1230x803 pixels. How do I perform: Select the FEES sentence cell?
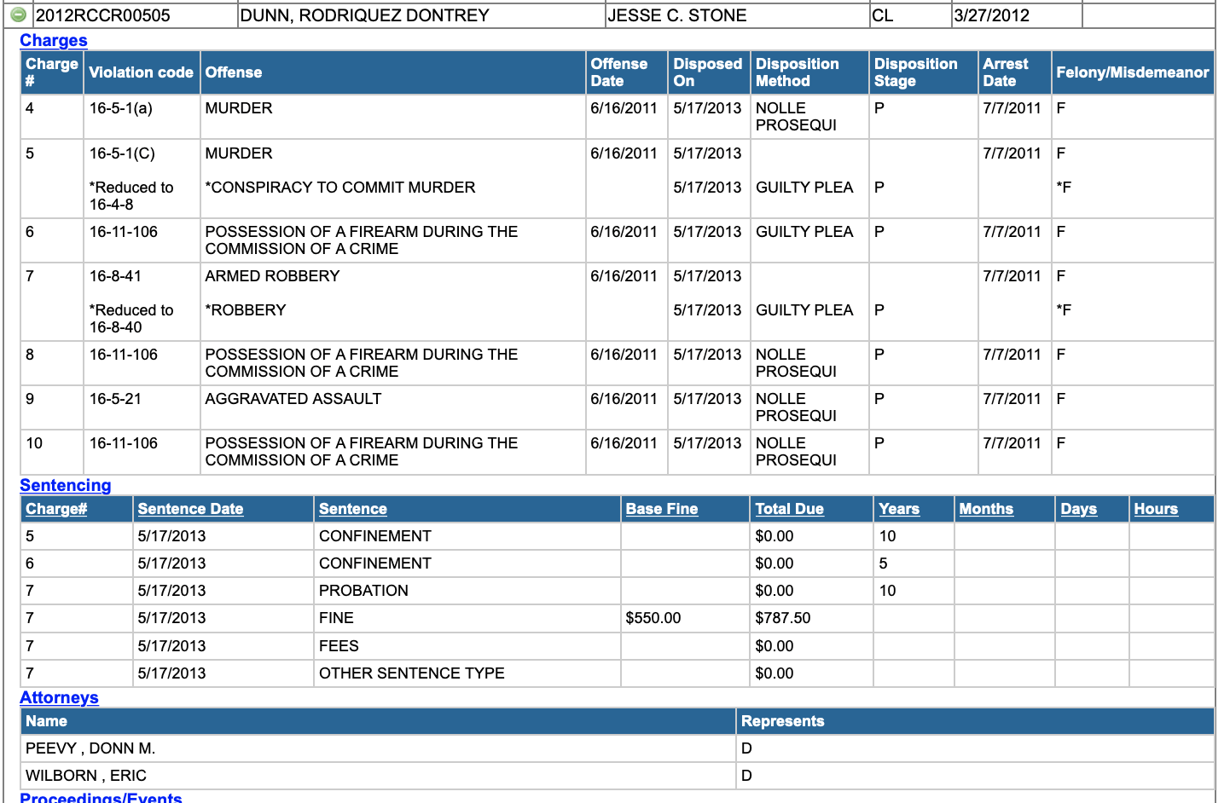pyautogui.click(x=467, y=646)
